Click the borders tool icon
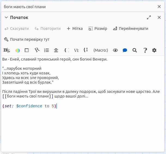Screen dimensions: 166x154 [x=27, y=50]
